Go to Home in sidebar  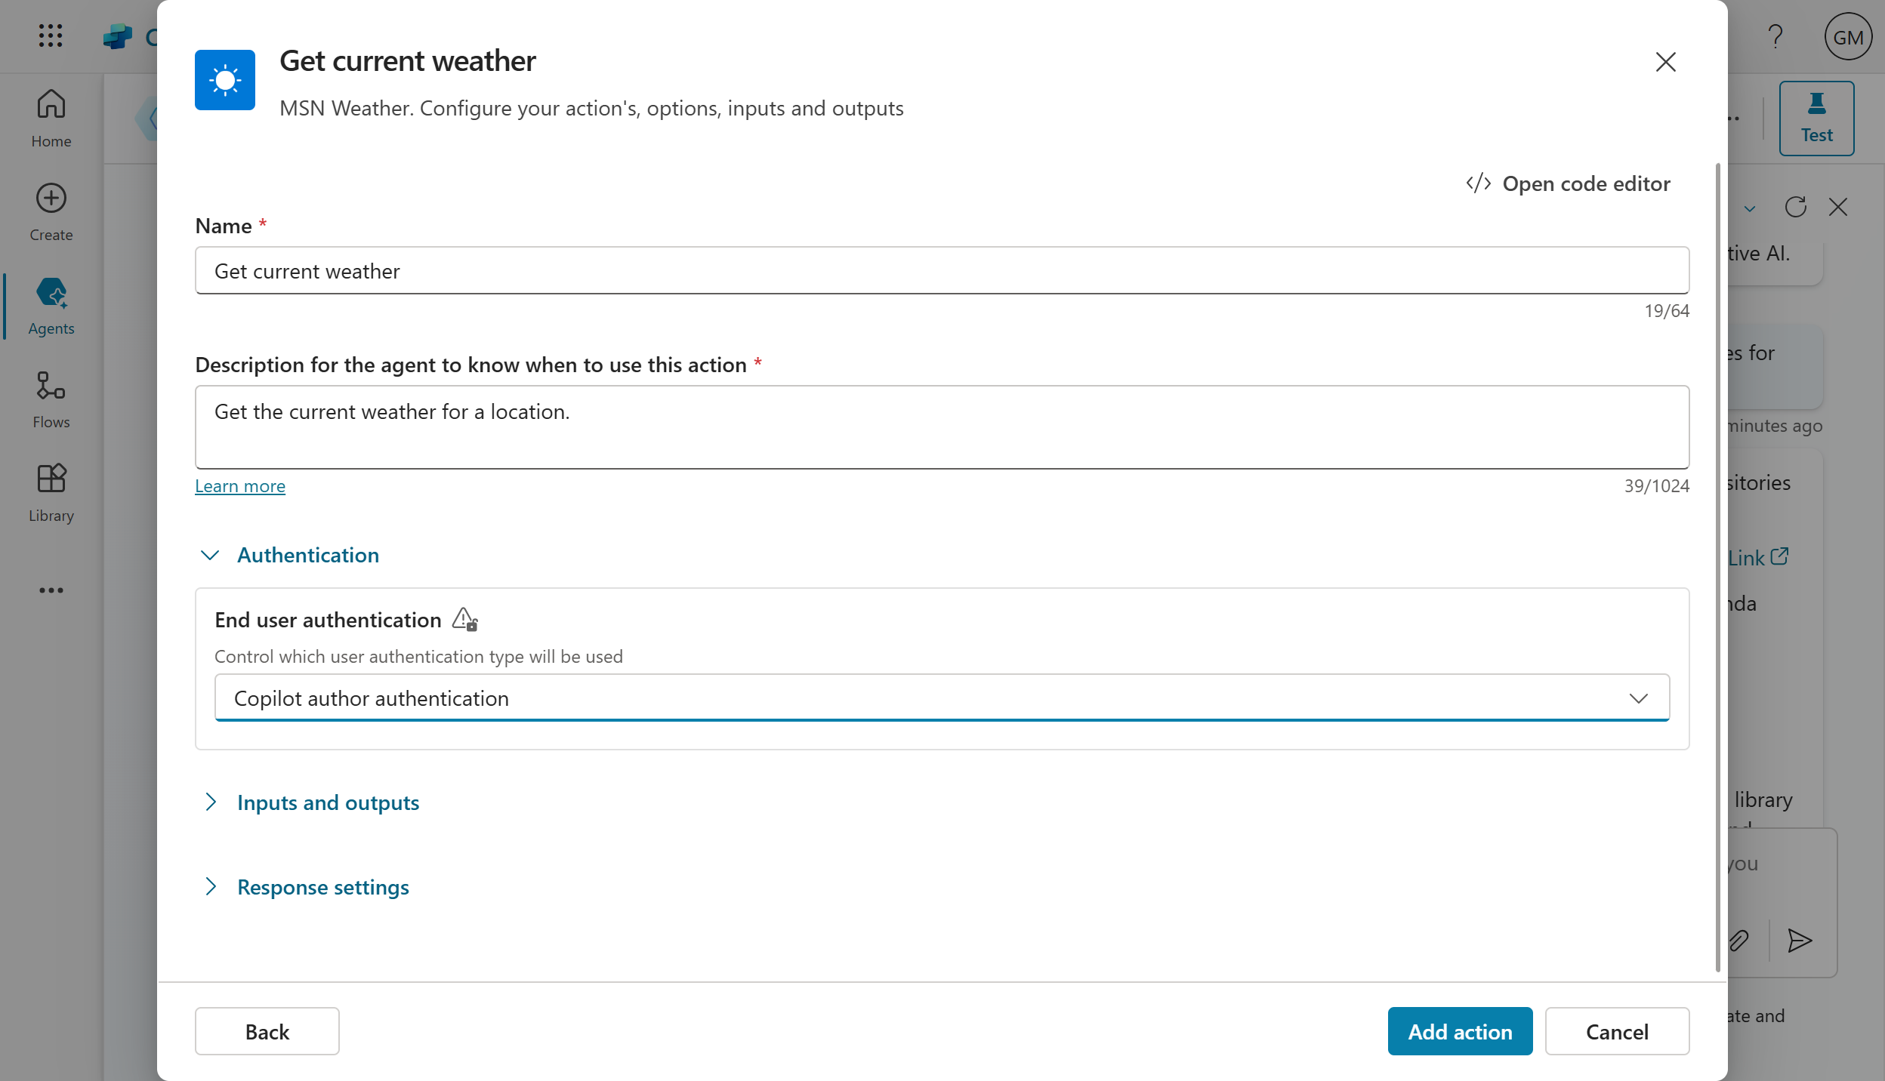[x=51, y=117]
